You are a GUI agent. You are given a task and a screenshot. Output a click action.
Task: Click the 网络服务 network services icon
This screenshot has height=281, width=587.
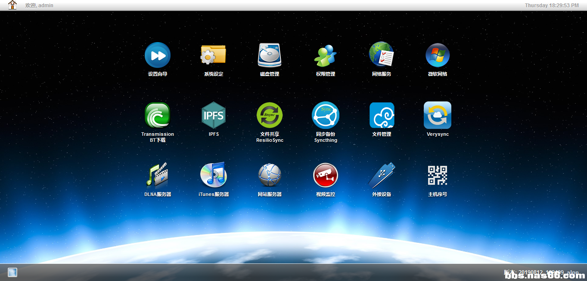click(x=382, y=55)
